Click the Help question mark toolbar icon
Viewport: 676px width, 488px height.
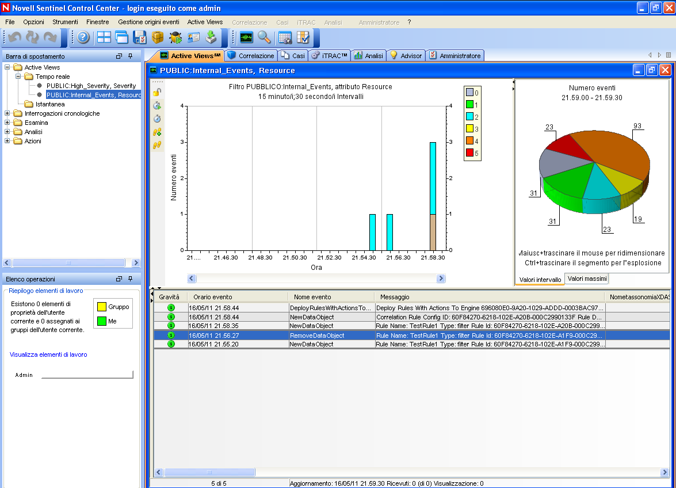83,38
